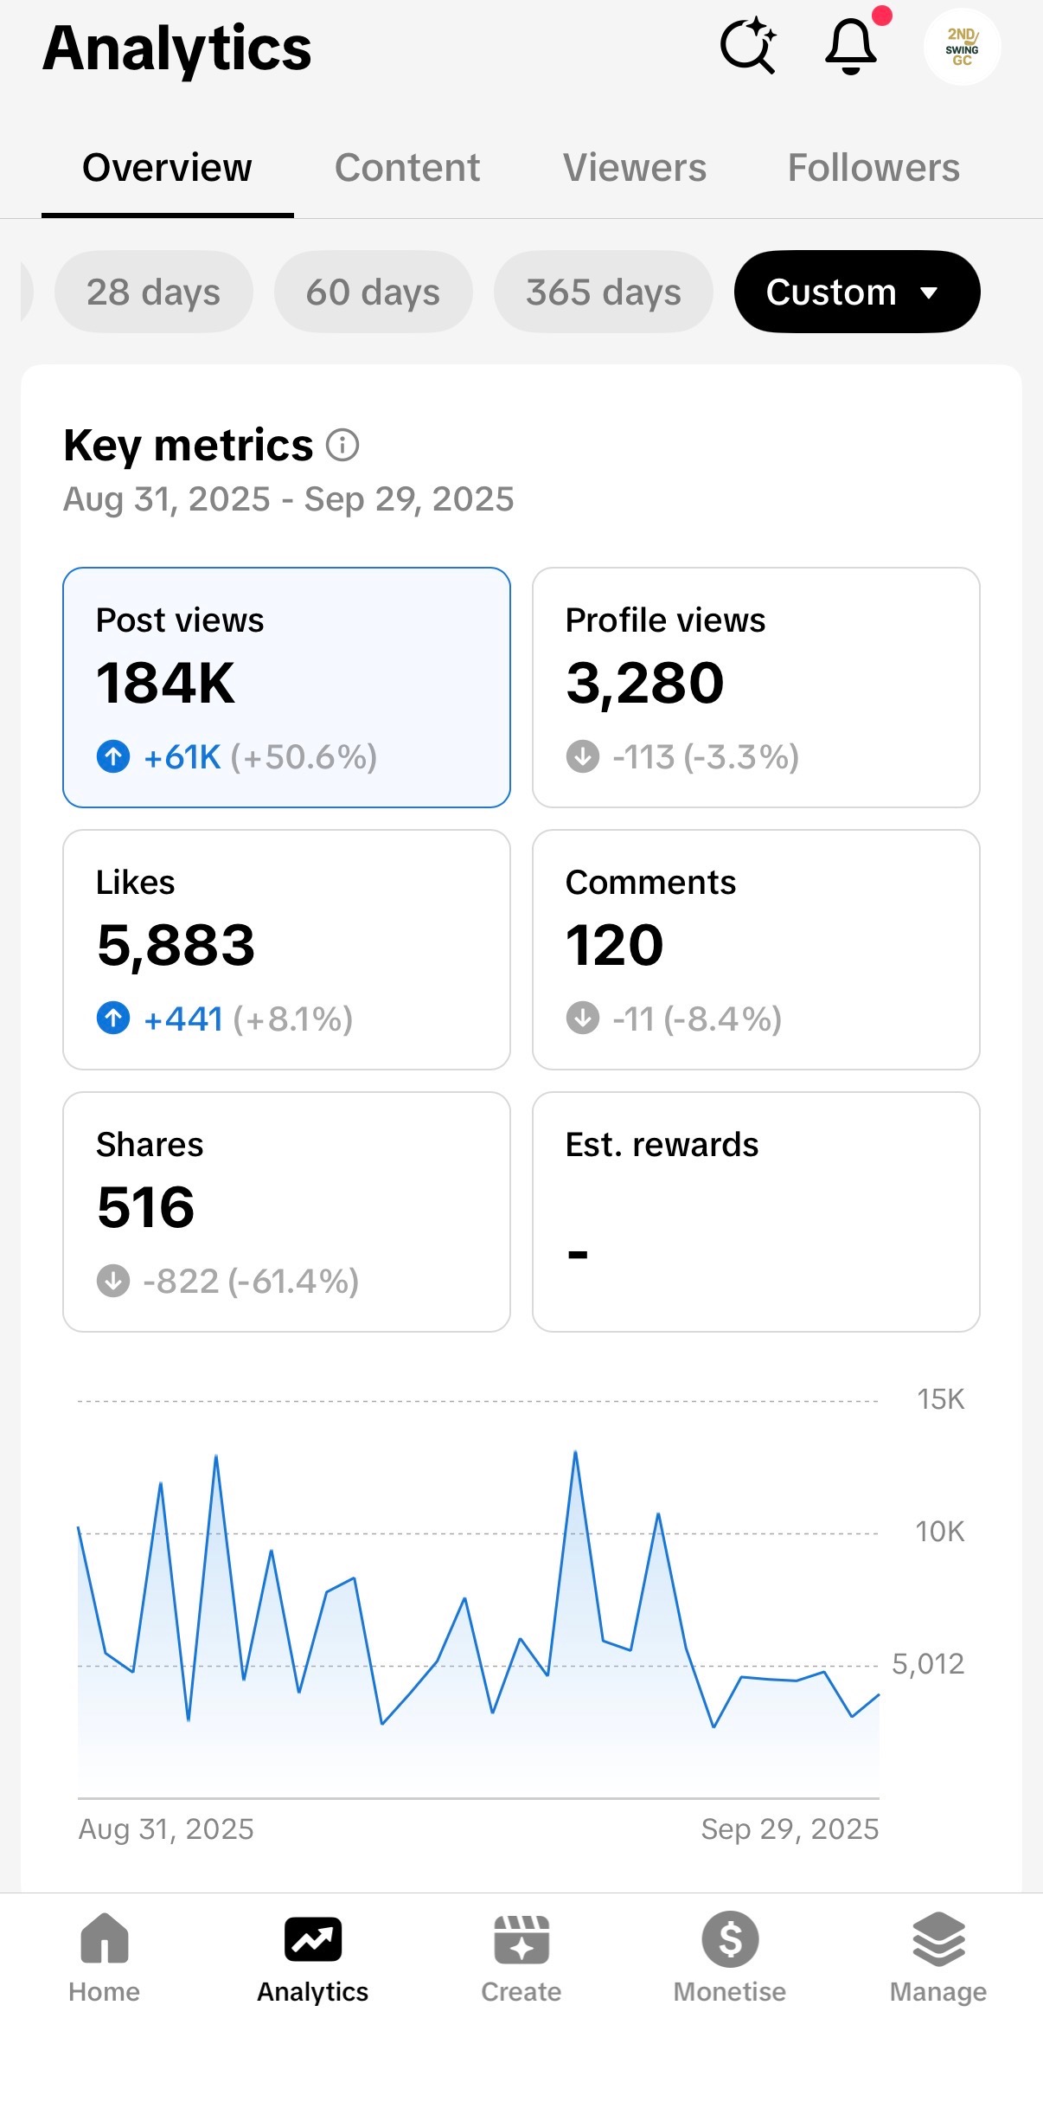Select the 60 days range chip
The width and height of the screenshot is (1043, 2108).
pos(373,292)
